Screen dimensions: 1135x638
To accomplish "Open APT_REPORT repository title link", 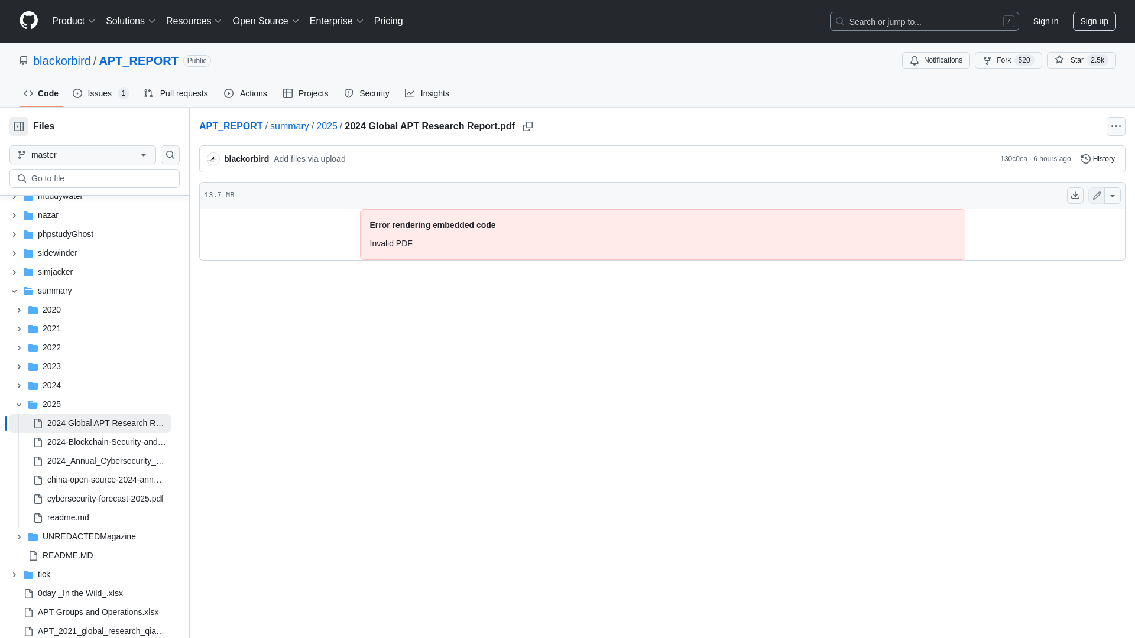I will point(138,61).
